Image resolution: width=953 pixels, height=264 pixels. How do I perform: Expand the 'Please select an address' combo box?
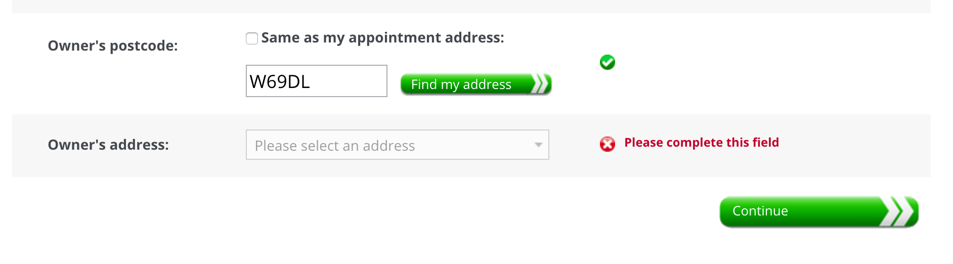click(398, 145)
